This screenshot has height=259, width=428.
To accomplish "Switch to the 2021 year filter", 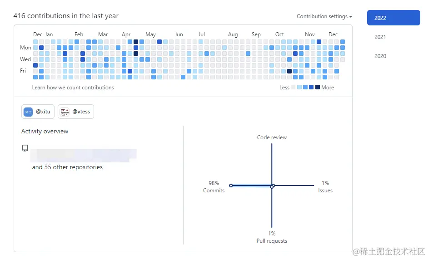I will click(x=380, y=37).
